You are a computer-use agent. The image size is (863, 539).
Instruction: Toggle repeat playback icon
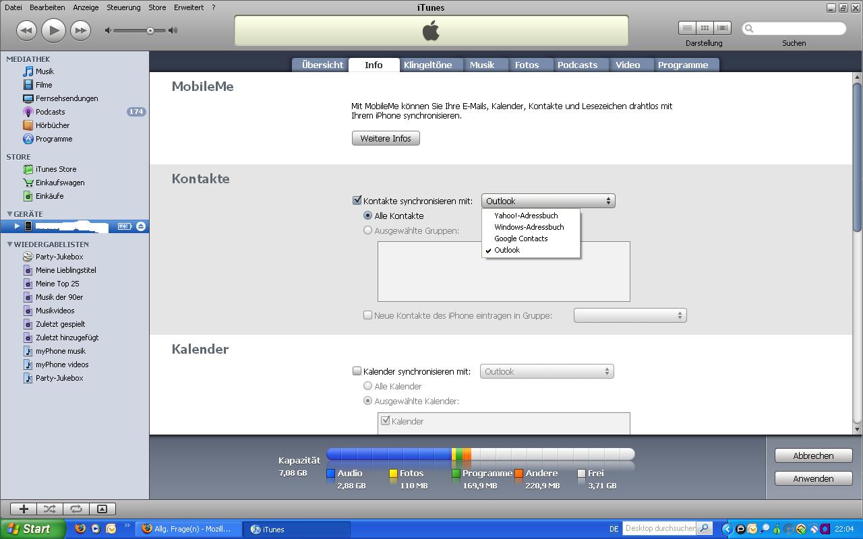point(76,509)
